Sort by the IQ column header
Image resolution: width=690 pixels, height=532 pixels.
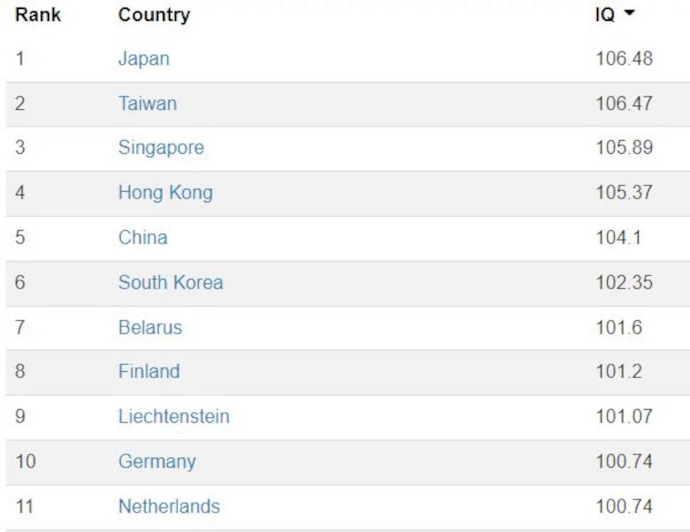[605, 14]
